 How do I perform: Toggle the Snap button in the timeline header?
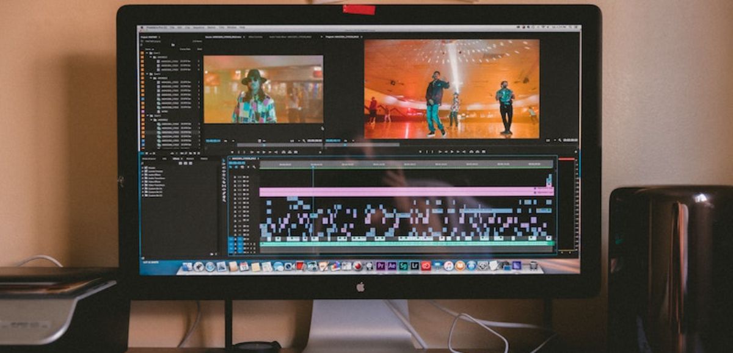[x=236, y=167]
